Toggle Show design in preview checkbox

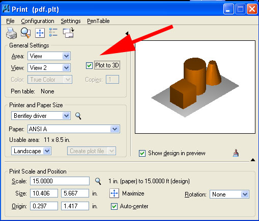pyautogui.click(x=142, y=153)
